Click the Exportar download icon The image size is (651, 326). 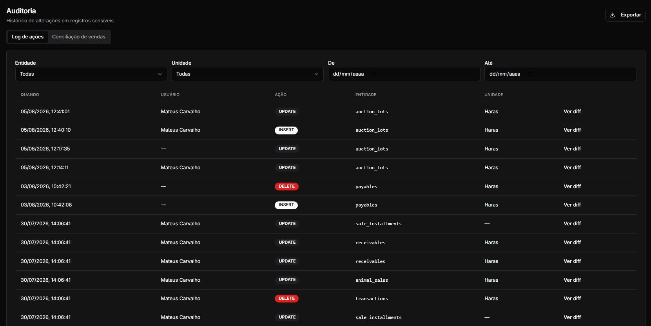tap(612, 15)
